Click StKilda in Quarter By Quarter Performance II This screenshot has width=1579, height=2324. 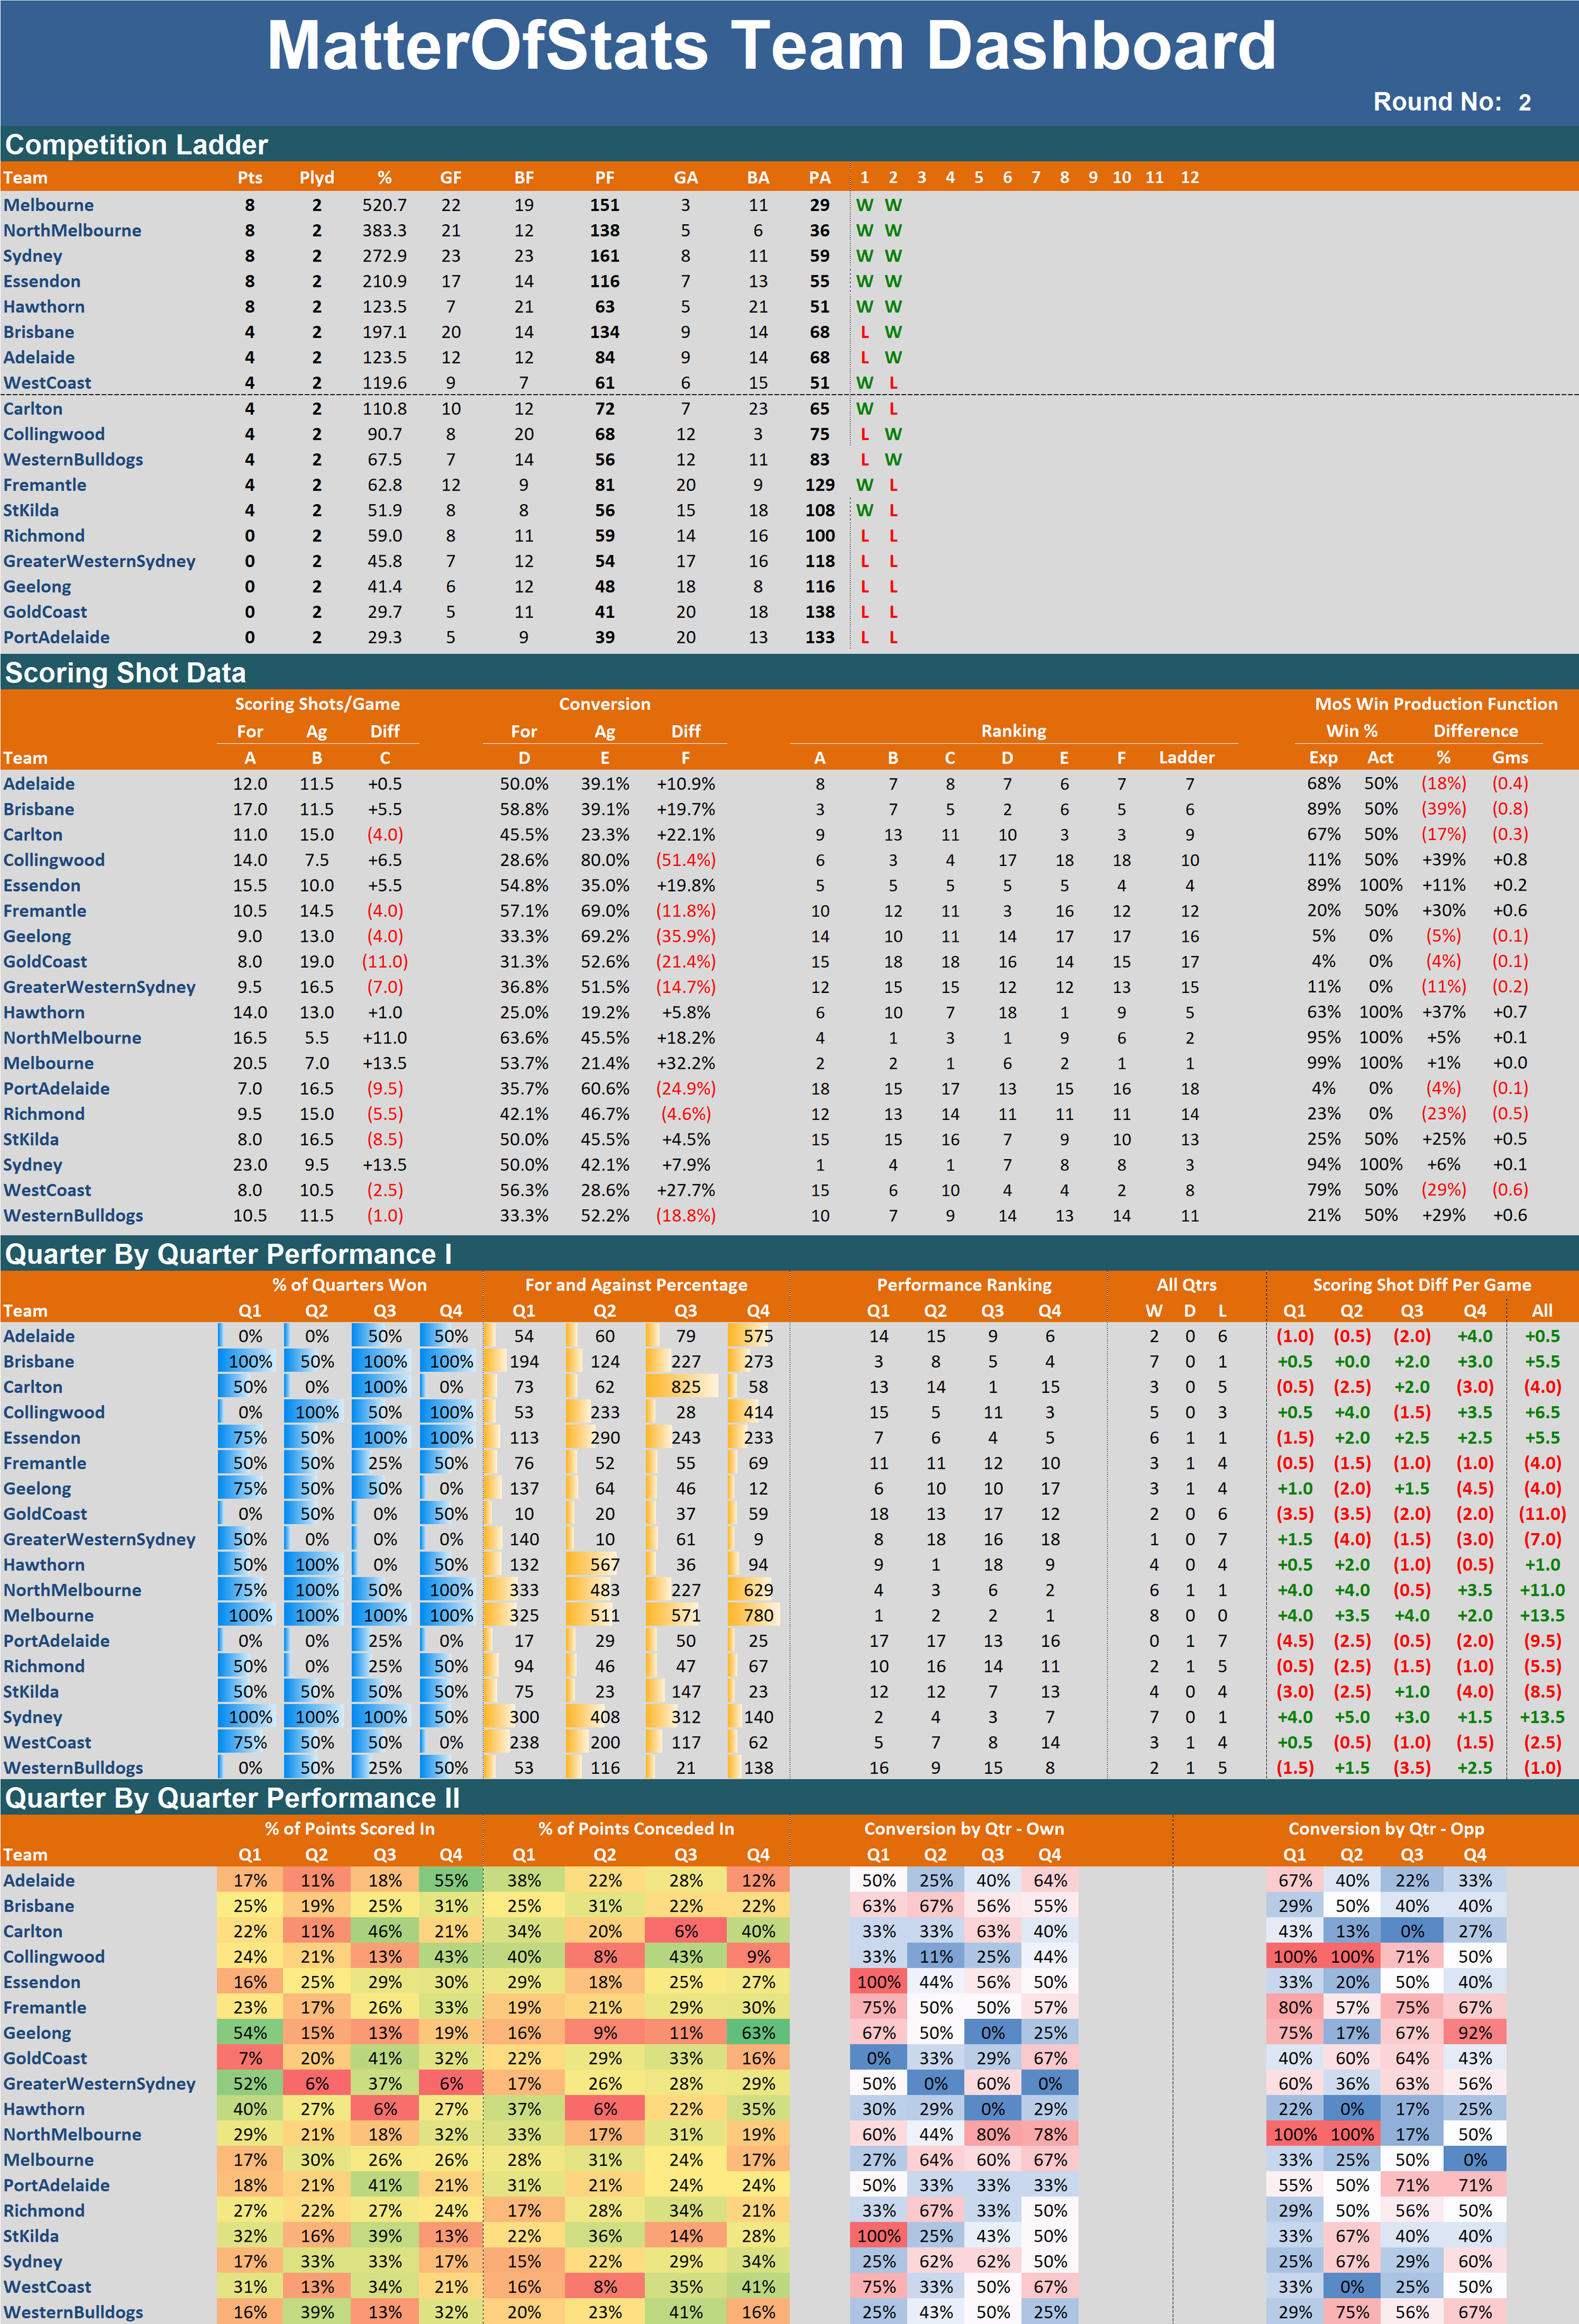[x=31, y=2236]
